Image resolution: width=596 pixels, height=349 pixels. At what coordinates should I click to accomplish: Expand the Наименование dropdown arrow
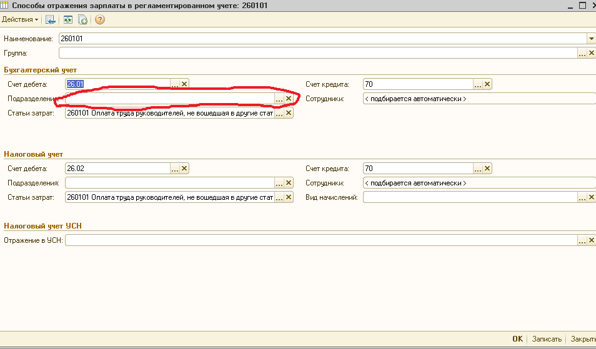(x=591, y=38)
